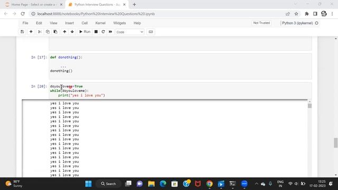
Task: Open the Widgets menu
Action: tap(119, 23)
